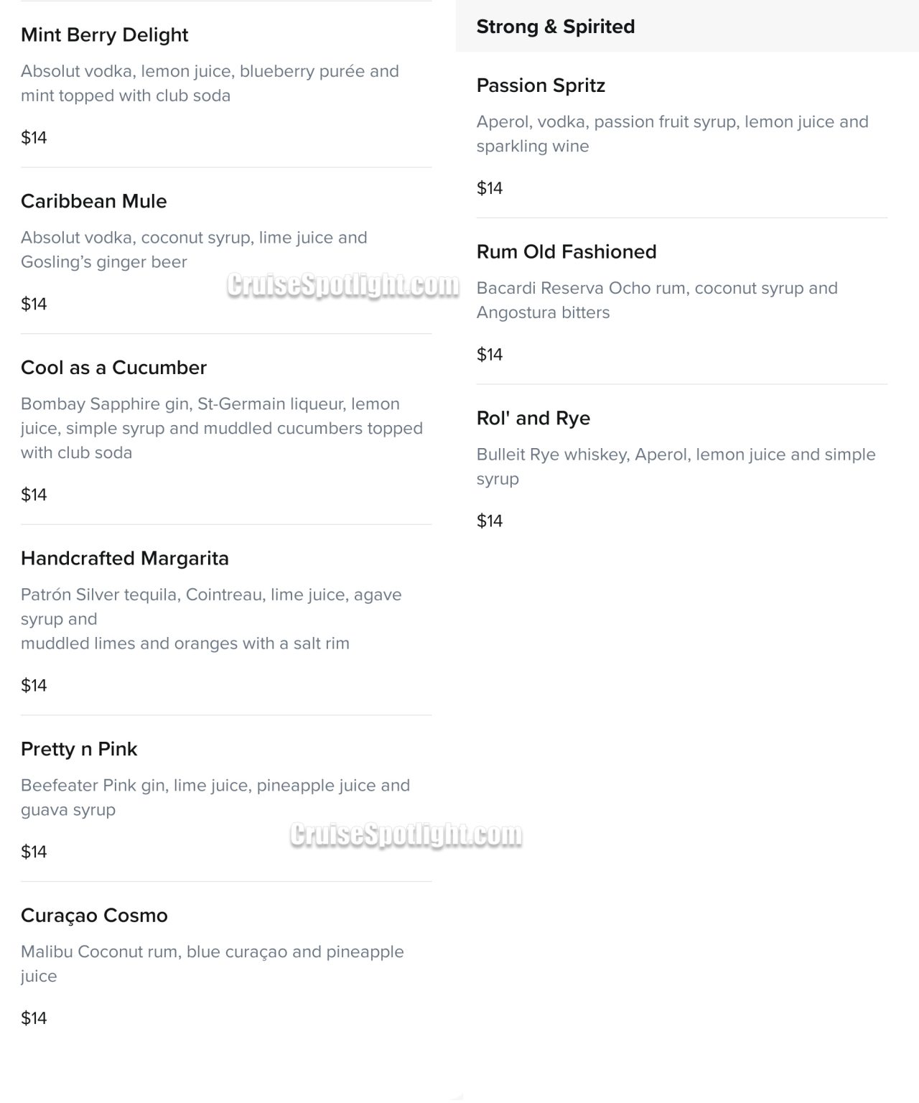
Task: Choose the Cool as a Cucumber title
Action: coord(113,368)
